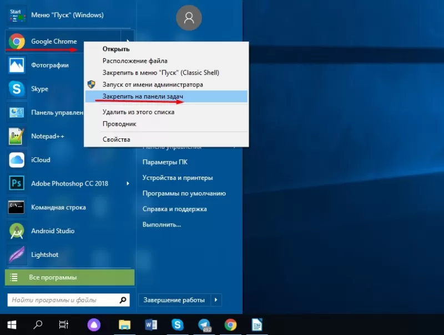The height and width of the screenshot is (335, 444).
Task: Click the search magnifier in the Start search box
Action: (123, 300)
